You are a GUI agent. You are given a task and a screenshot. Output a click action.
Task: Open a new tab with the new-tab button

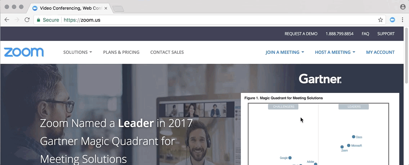(x=118, y=9)
